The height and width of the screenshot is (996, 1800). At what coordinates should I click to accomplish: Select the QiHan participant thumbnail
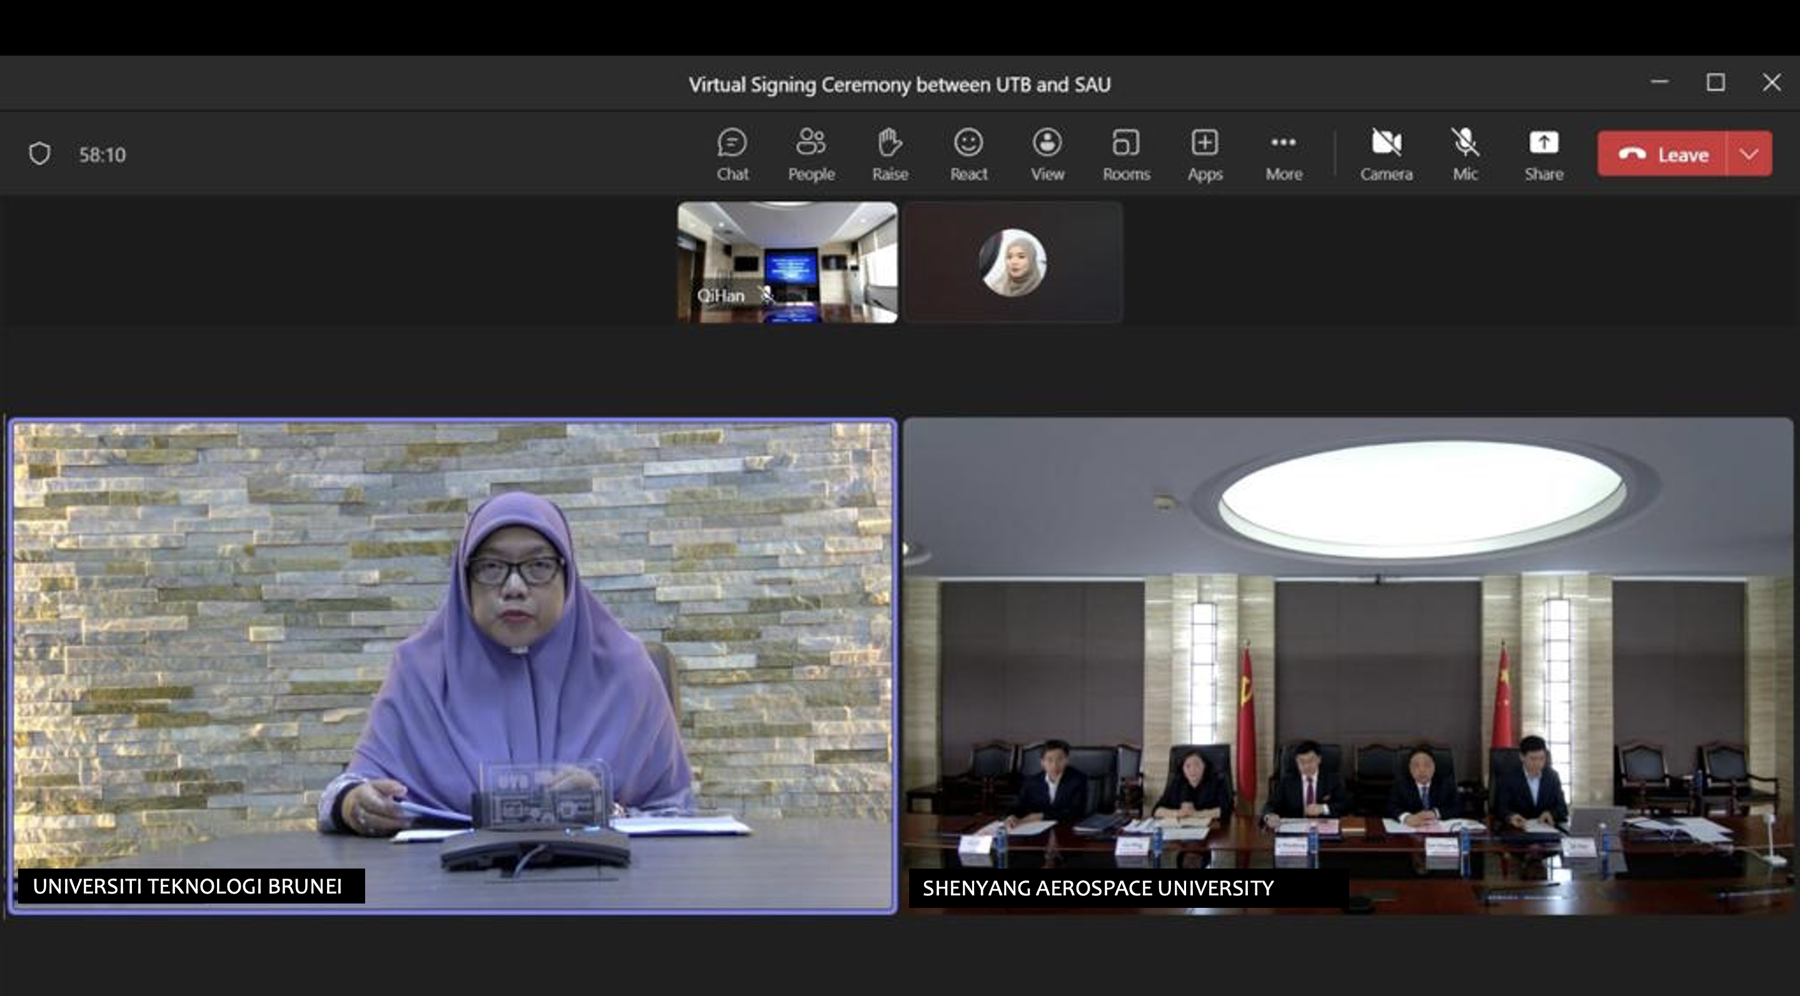coord(787,262)
